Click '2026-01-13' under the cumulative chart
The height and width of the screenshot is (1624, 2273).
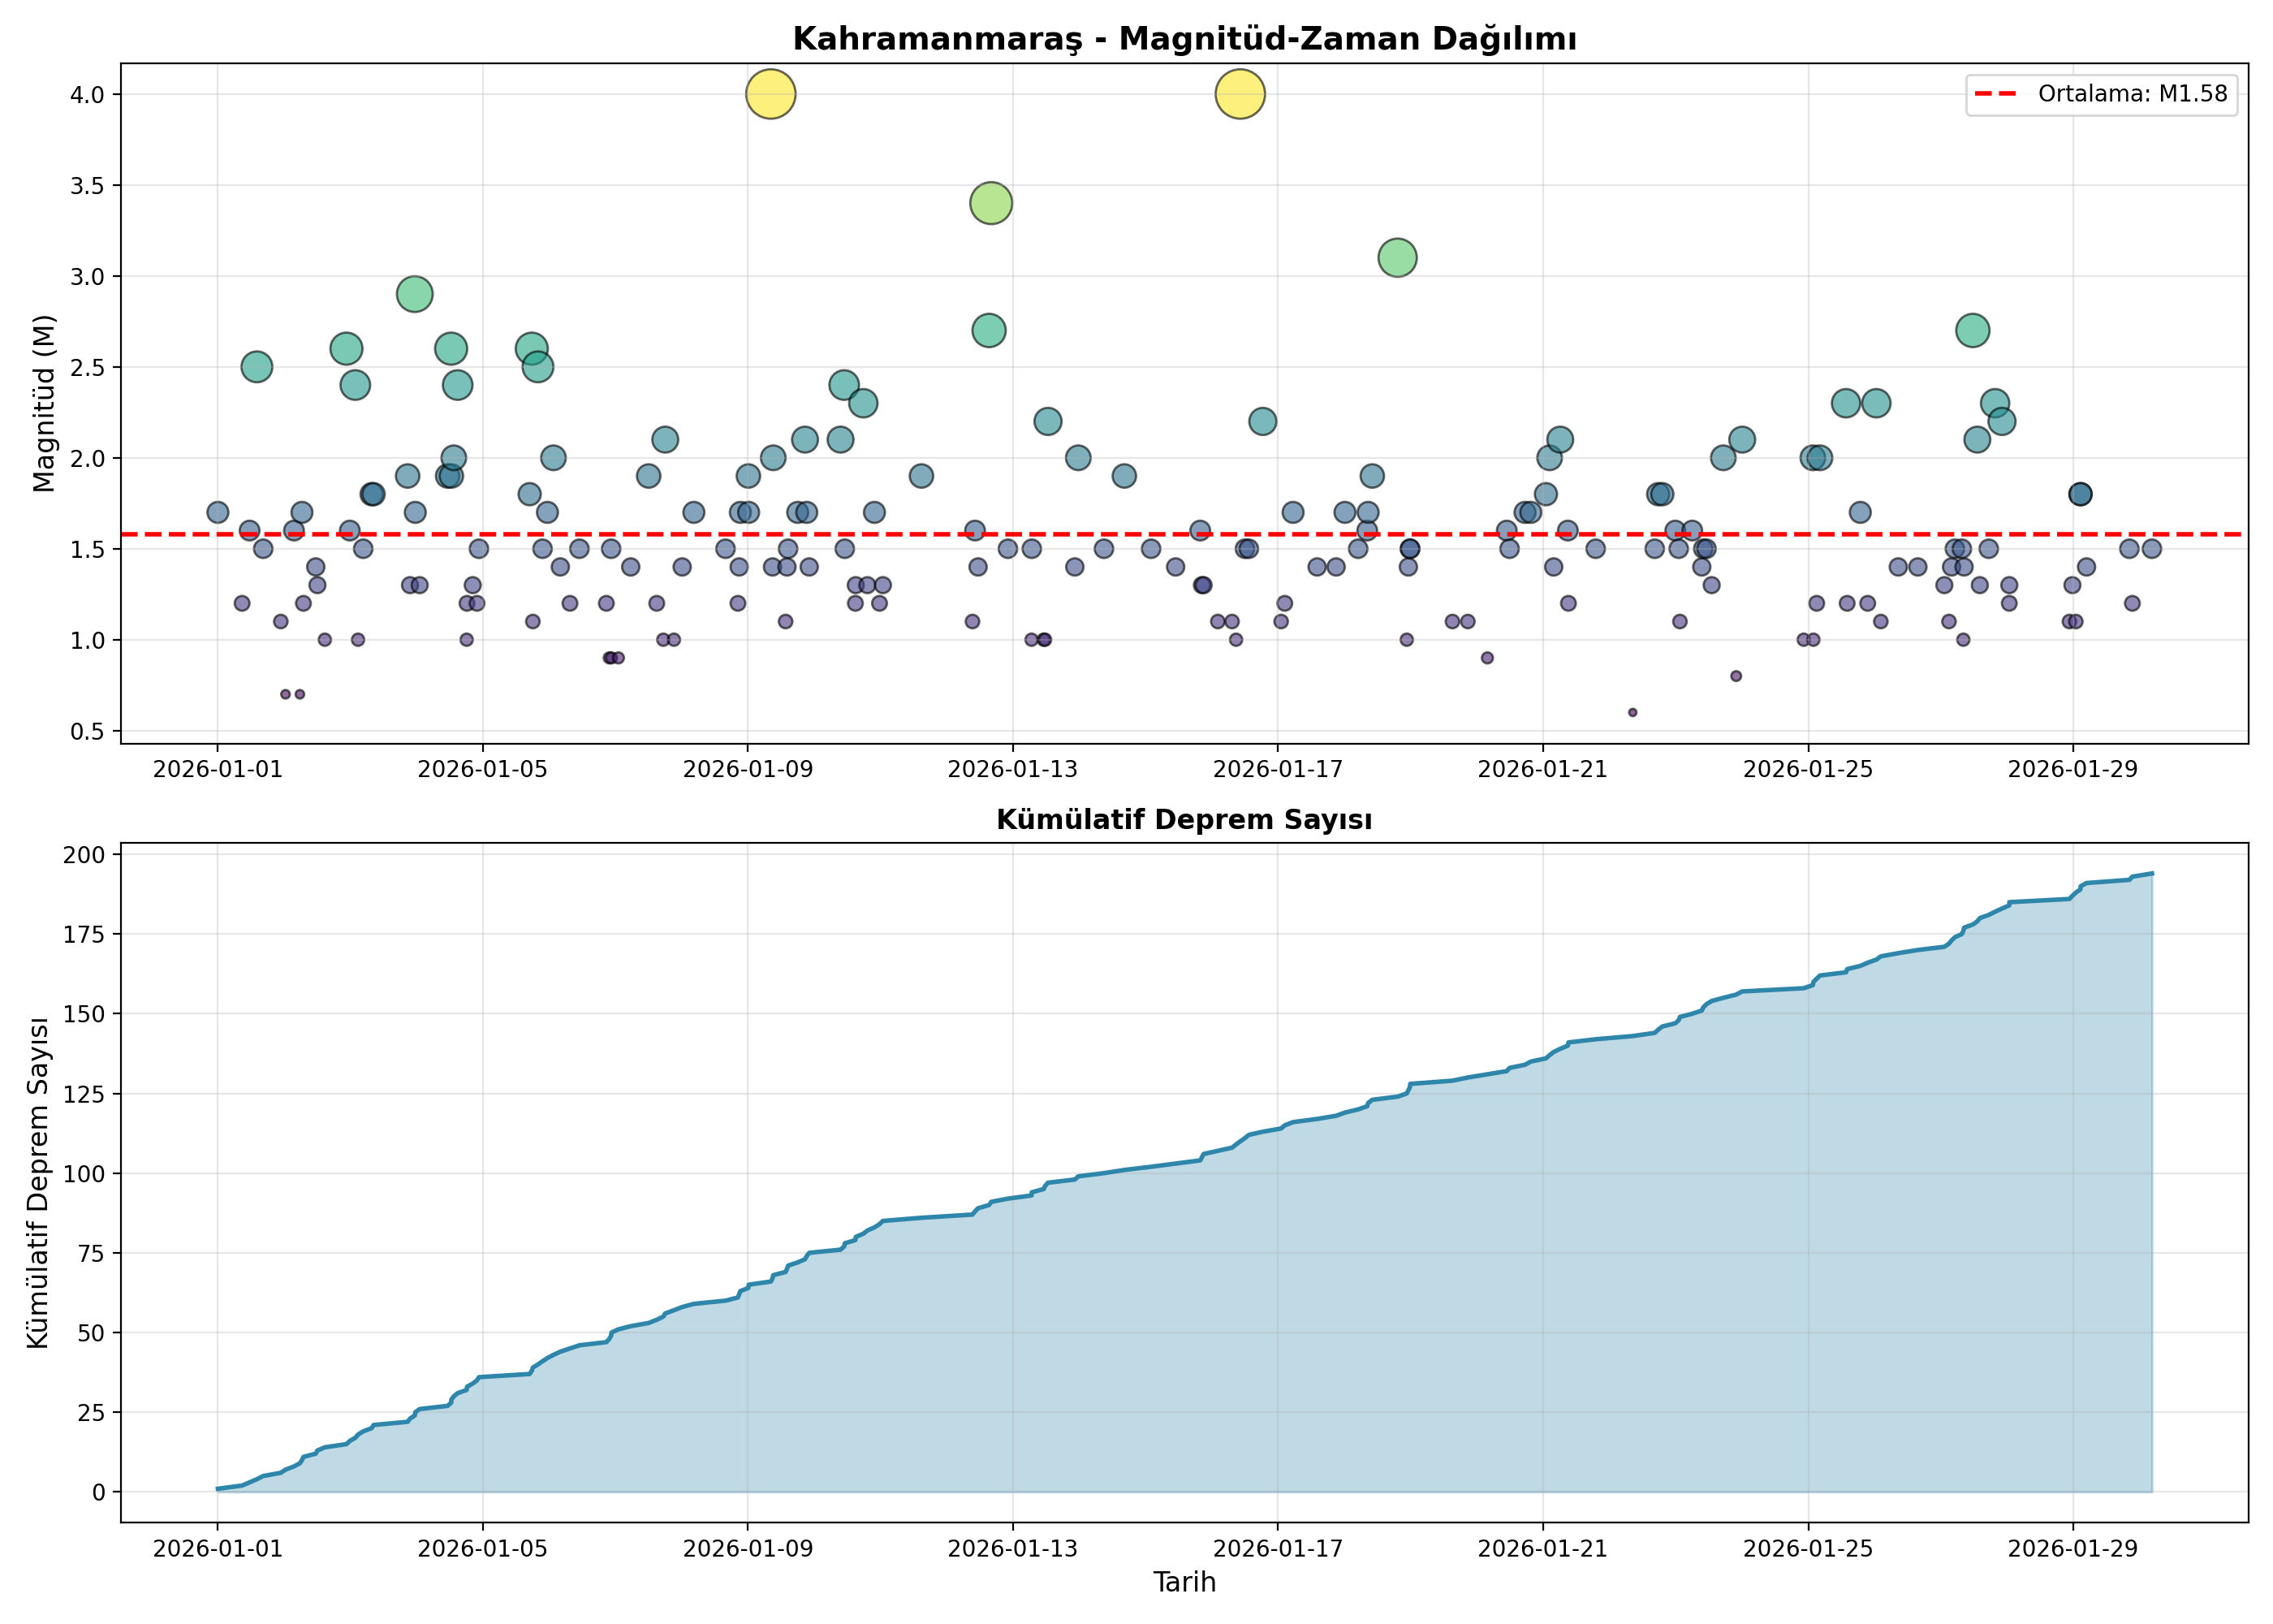point(1012,1549)
